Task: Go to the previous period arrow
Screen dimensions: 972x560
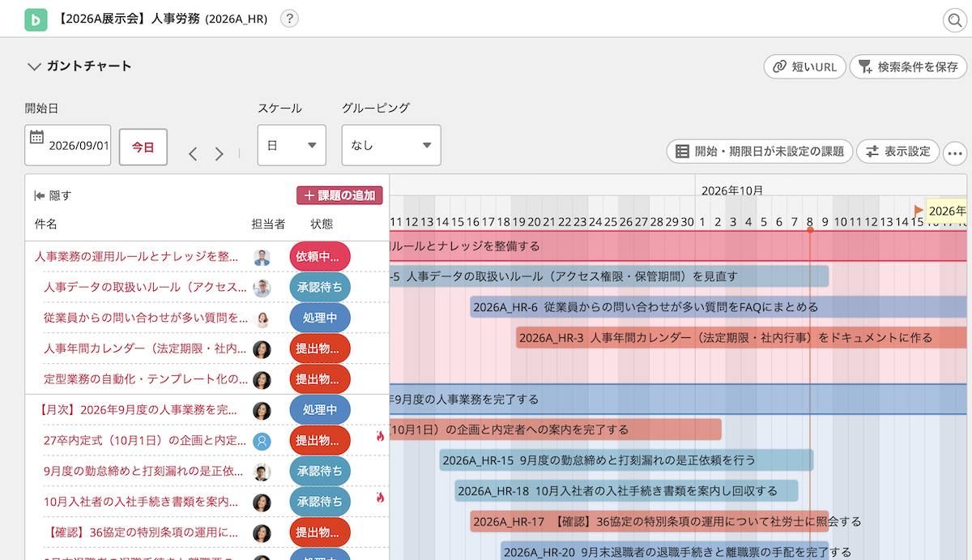Action: pos(193,154)
